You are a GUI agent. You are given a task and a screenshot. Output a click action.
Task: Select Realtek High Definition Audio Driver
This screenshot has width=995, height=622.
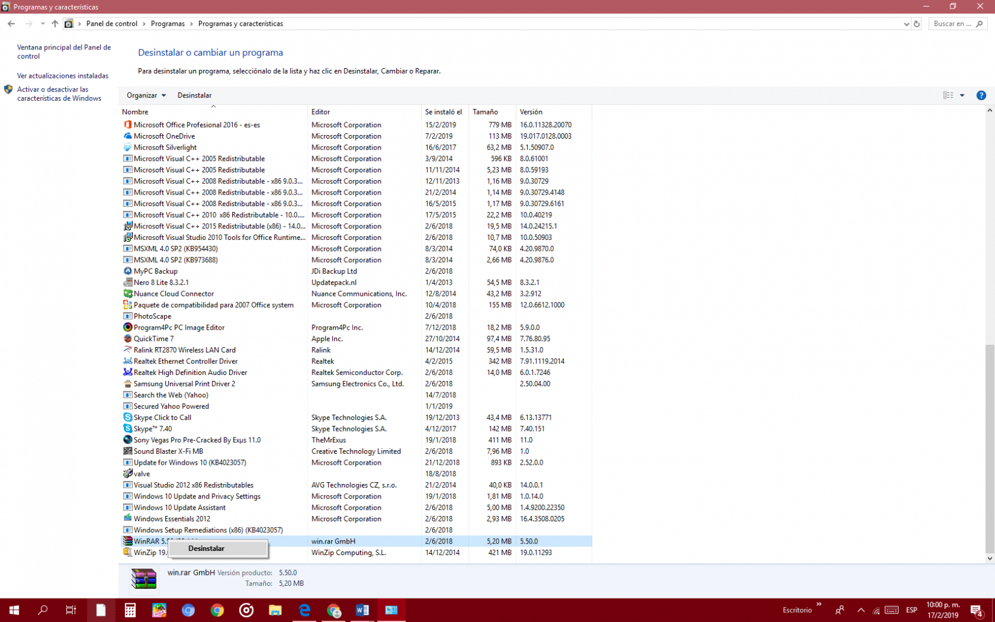[x=356, y=372]
